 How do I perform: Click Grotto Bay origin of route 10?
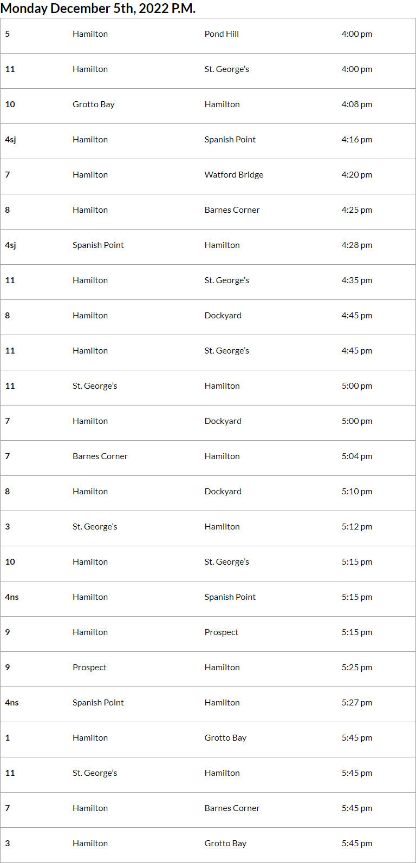[93, 104]
